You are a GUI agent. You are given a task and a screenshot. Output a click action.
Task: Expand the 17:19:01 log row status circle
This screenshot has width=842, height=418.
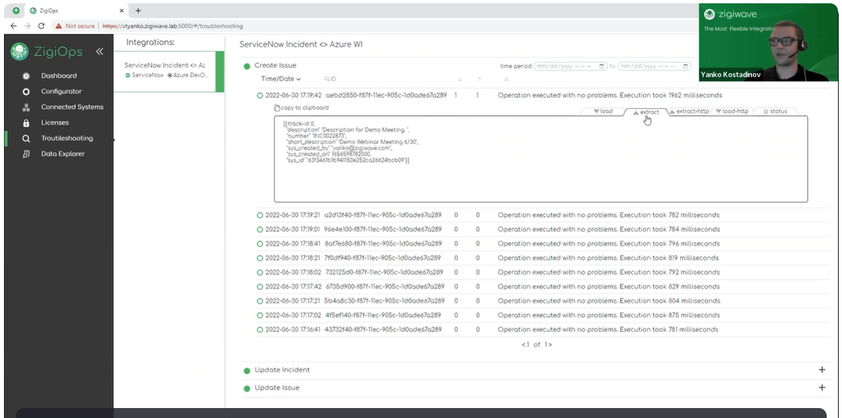coord(260,229)
